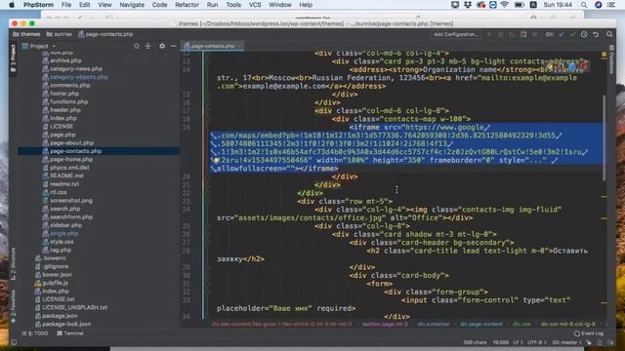The width and height of the screenshot is (625, 351).
Task: Open the VCS menu
Action: [x=255, y=5]
